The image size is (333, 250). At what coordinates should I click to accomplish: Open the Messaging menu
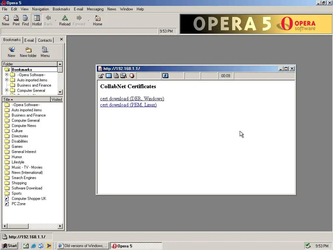tap(95, 9)
